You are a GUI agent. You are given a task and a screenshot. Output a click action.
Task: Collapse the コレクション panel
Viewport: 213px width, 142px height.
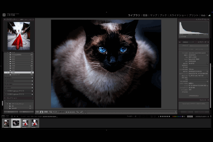(x=5, y=98)
